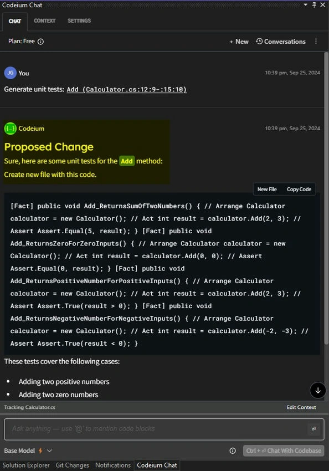Expand the Base Model chevron dropdown
The image size is (329, 471).
click(x=49, y=450)
